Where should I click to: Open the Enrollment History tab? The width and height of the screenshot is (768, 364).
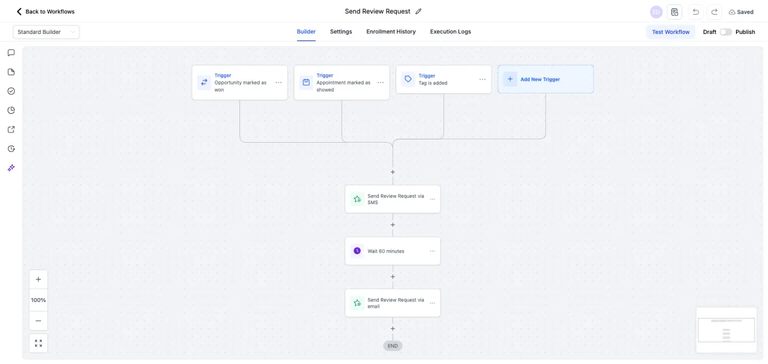click(391, 31)
